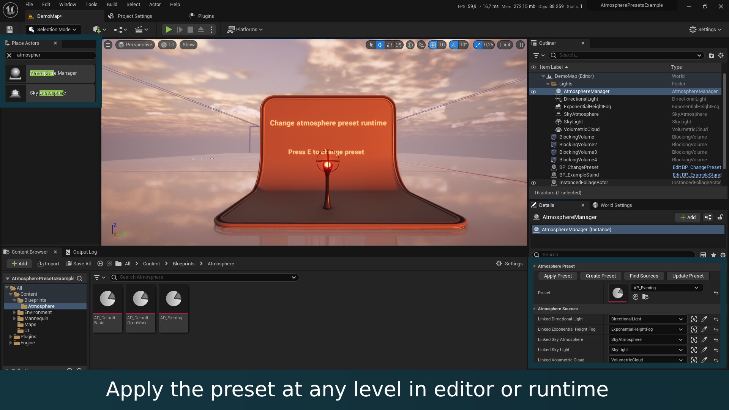
Task: Open the AP_Evening preset dropdown
Action: [x=666, y=288]
